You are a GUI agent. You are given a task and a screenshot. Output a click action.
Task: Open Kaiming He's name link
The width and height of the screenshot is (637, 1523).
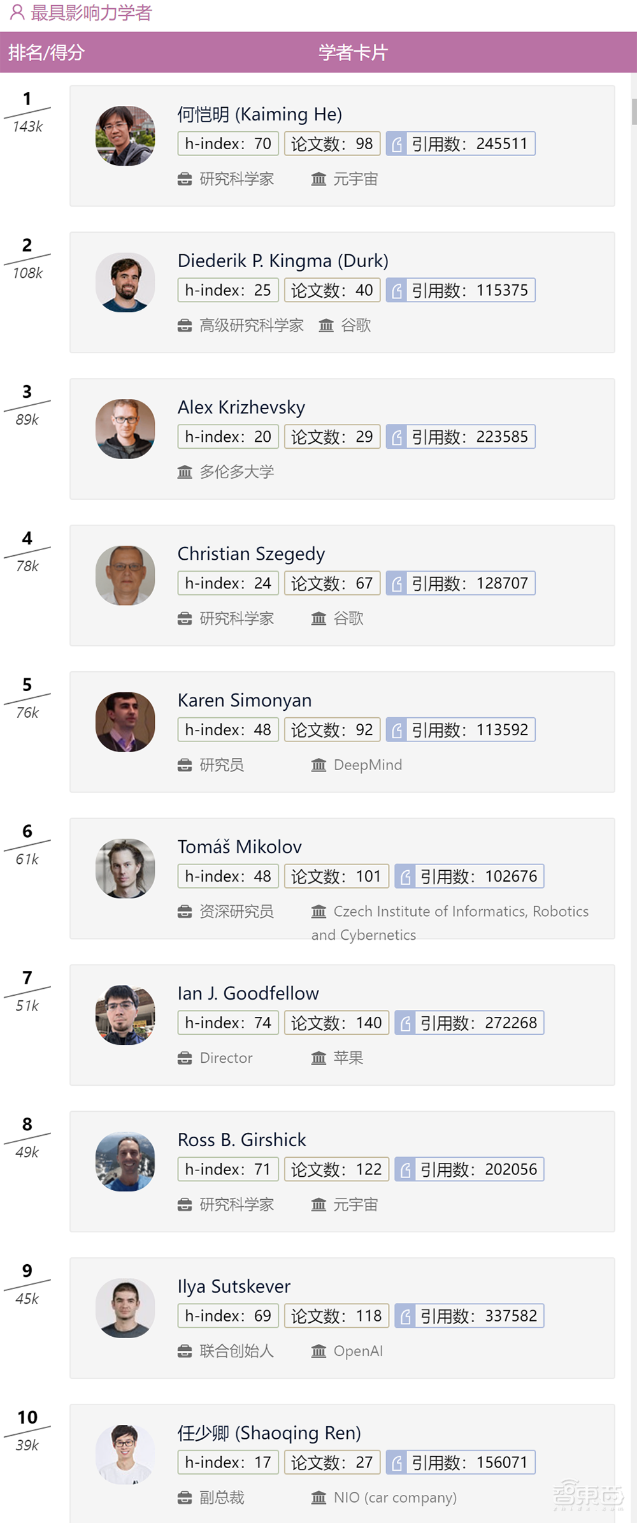pyautogui.click(x=259, y=115)
